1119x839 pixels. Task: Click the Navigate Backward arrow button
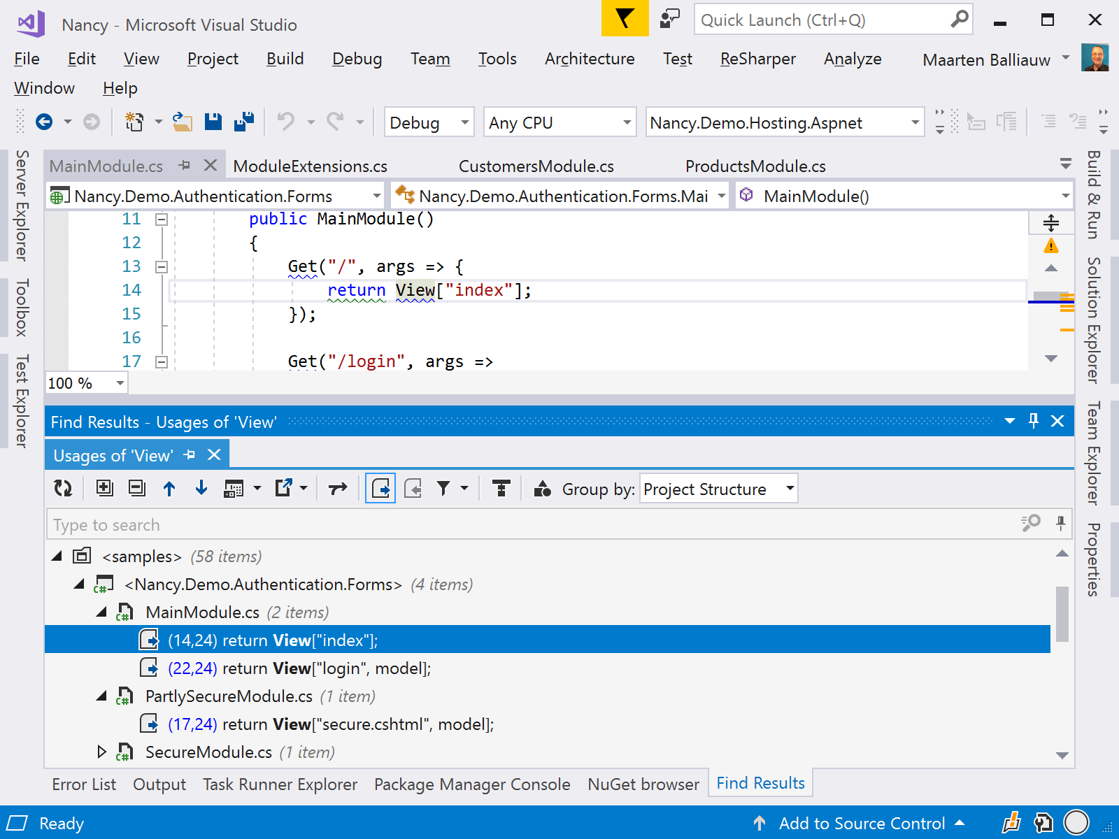(44, 122)
